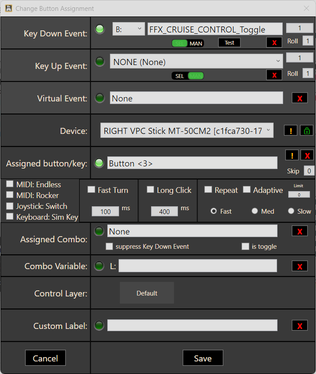Clear the Key Down Event with red X
316x374 pixels.
(274, 42)
